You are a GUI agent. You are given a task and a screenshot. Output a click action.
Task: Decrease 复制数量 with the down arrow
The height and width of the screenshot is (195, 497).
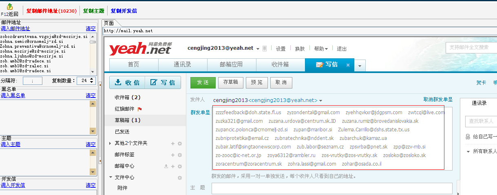click(x=91, y=82)
